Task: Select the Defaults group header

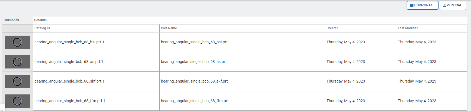Action: point(40,20)
